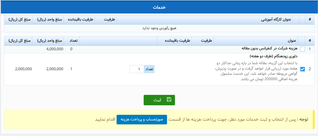The image size is (318, 136).
Task: Click the green ثبت save button
Action: 159,100
